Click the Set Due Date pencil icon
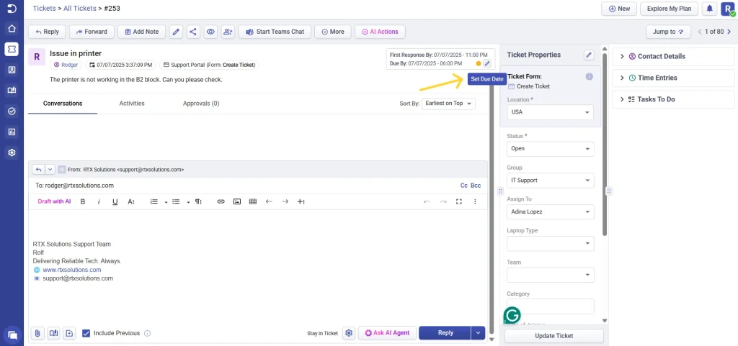 click(487, 63)
